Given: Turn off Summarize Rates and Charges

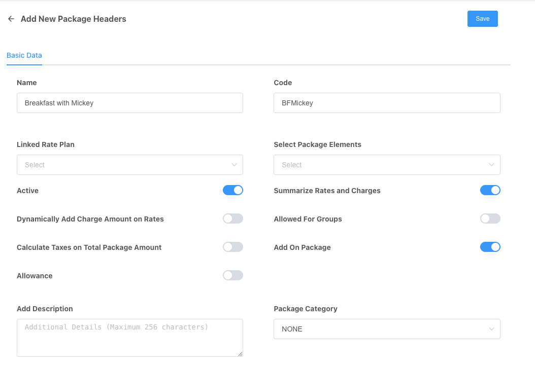Looking at the screenshot, I should click(x=490, y=190).
